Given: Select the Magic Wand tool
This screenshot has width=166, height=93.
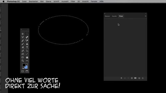Looking at the screenshot, I should 23,41.
